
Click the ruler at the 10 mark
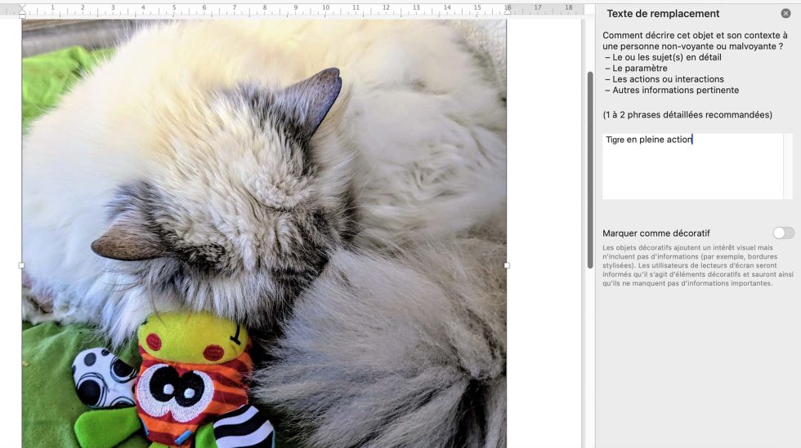[x=325, y=8]
